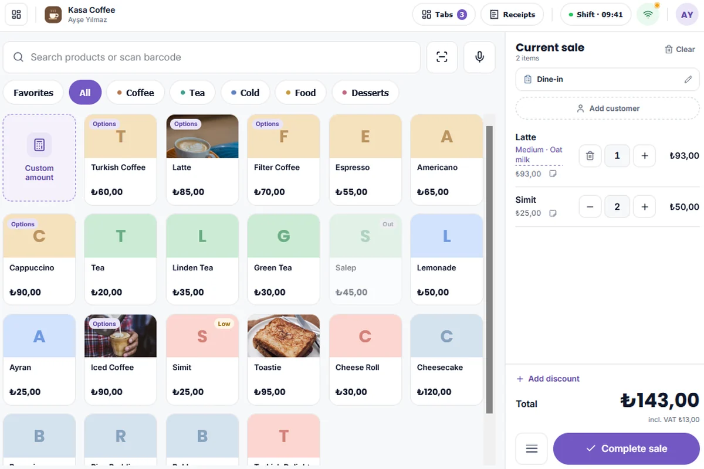This screenshot has width=704, height=469.
Task: Add Turkish Coffee to the sale
Action: pos(121,159)
